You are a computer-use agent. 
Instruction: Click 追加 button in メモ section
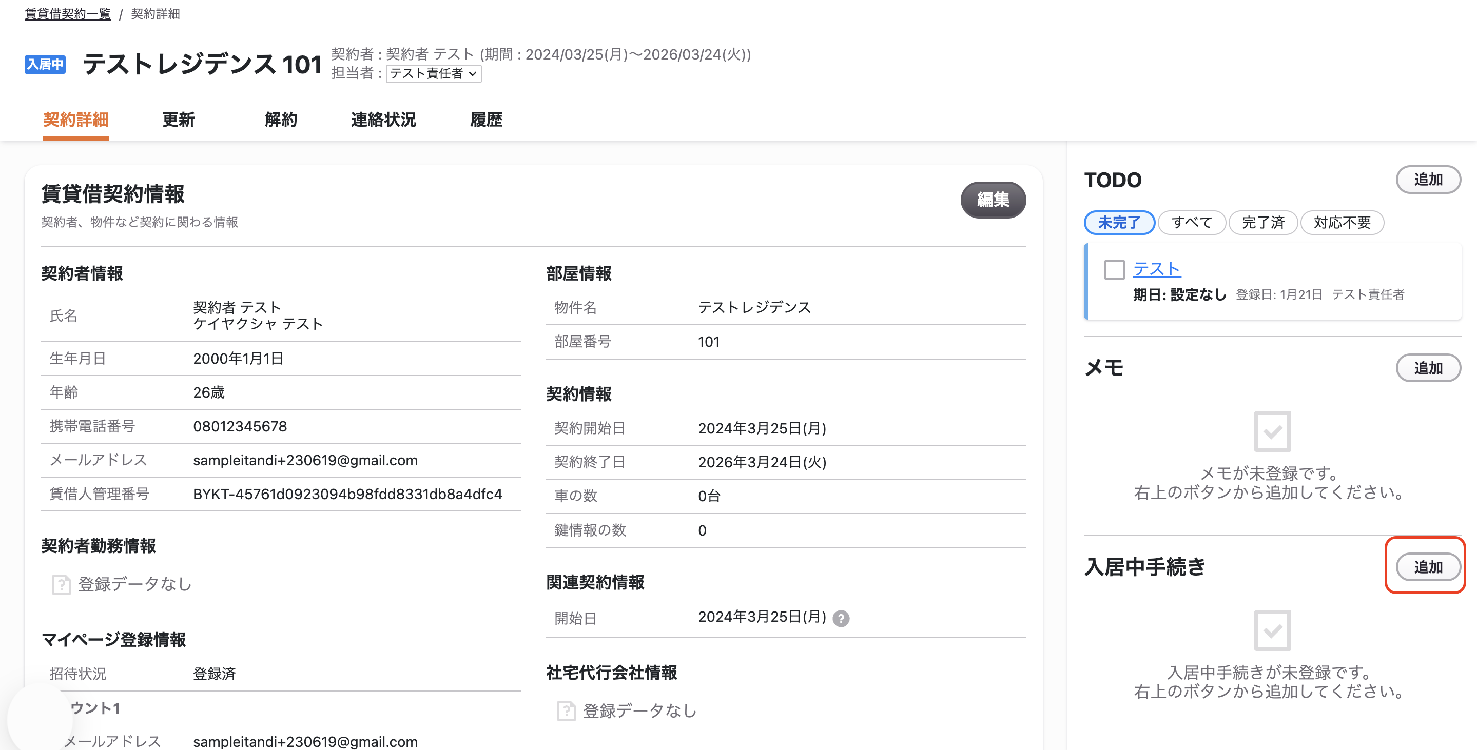coord(1428,368)
